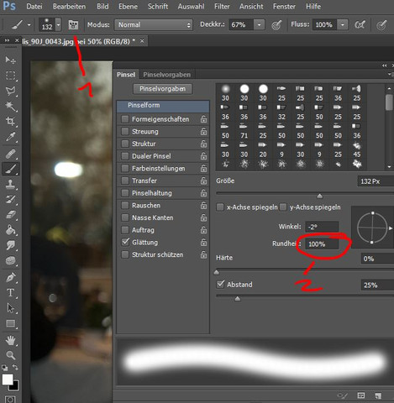Select the Pinselform section
This screenshot has width=394, height=403.
pos(163,106)
